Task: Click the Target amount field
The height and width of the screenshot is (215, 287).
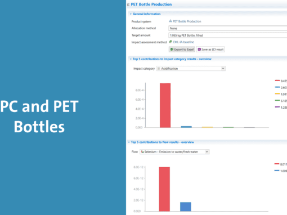Action: pyautogui.click(x=228, y=35)
